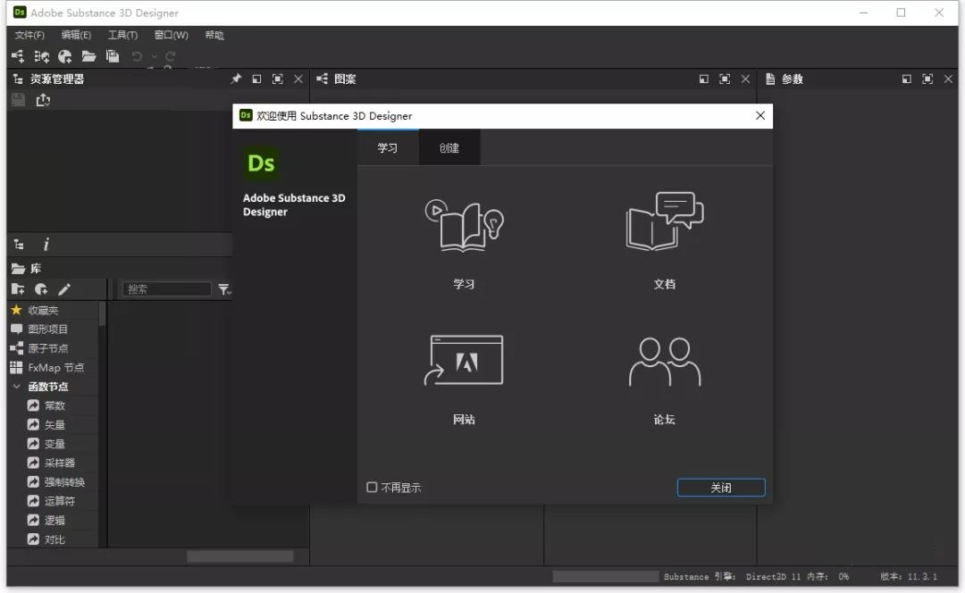Screen dimensions: 965x593
Task: Close the 图案 graph panel
Action: coord(746,79)
